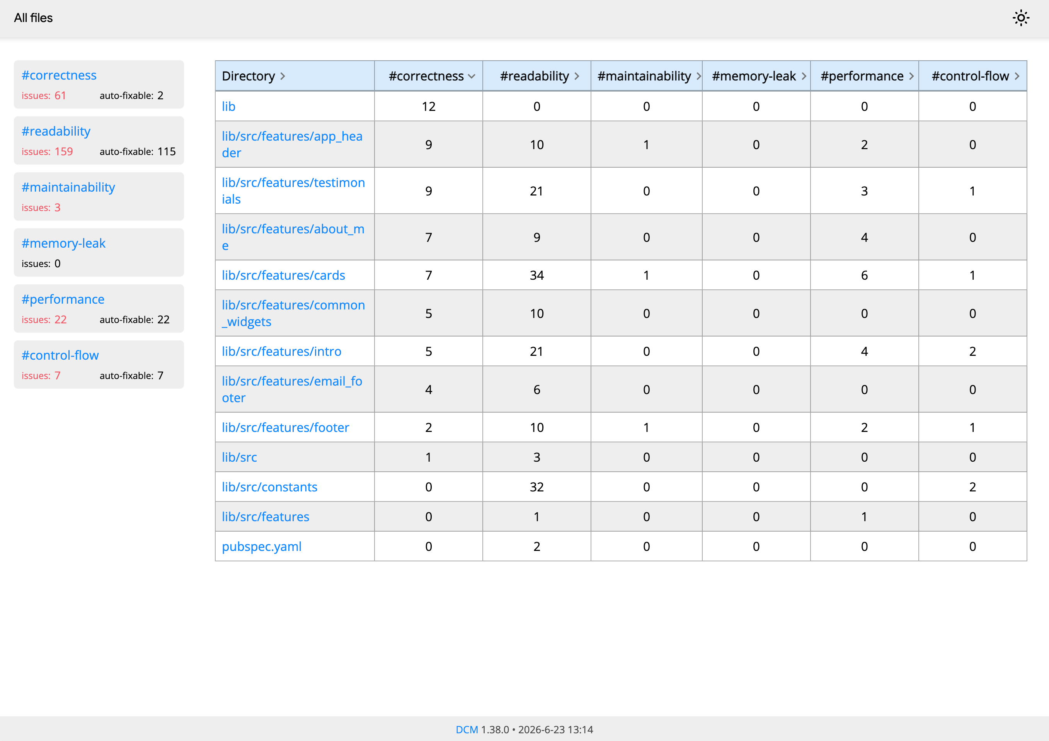Screen dimensions: 1049x741
Task: Open the #readability category in the sidebar
Action: pos(56,131)
